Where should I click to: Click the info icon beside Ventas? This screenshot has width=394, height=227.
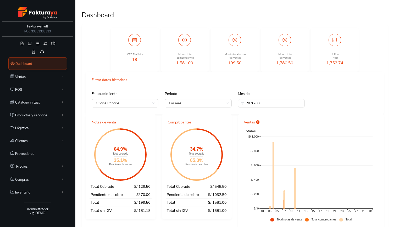tap(258, 122)
